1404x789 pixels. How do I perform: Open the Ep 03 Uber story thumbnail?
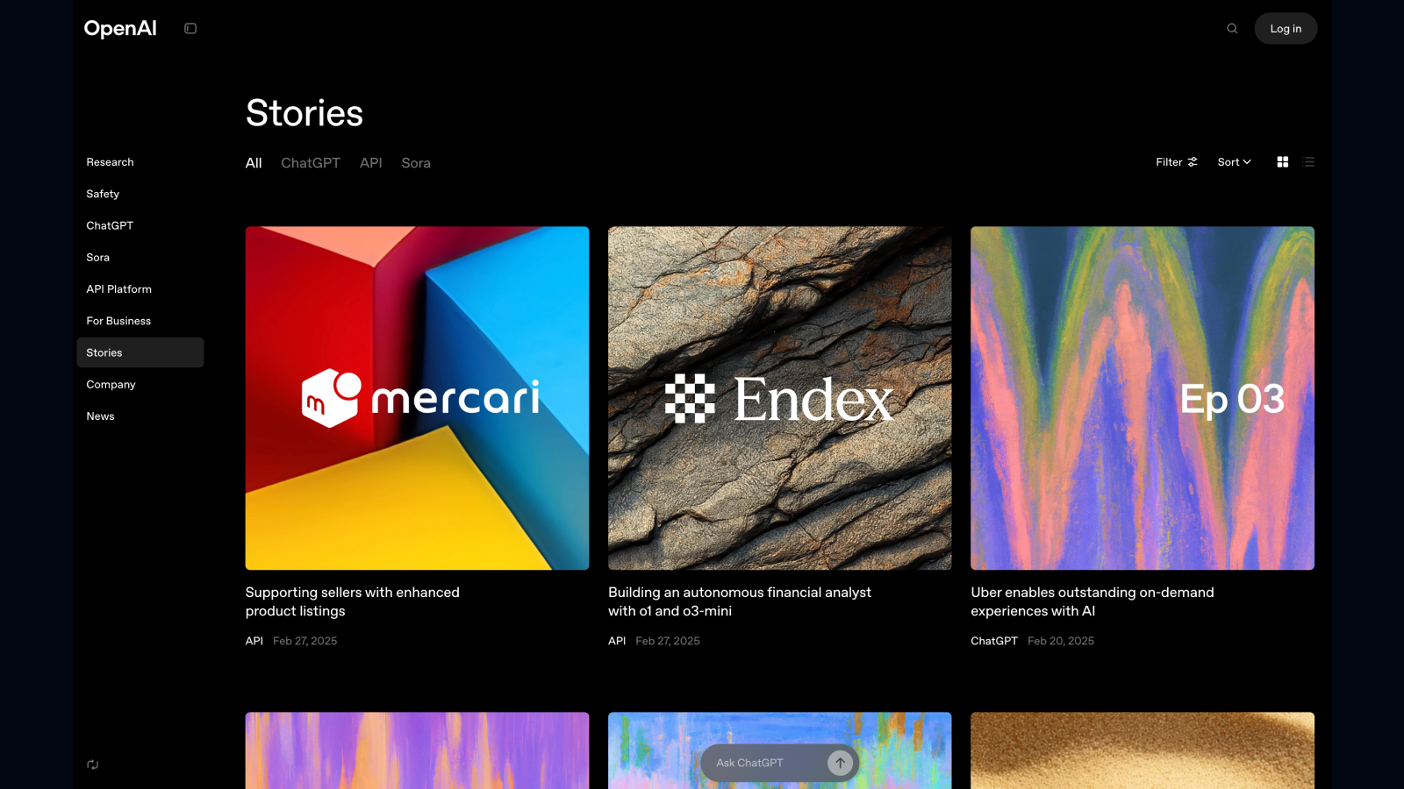tap(1143, 398)
